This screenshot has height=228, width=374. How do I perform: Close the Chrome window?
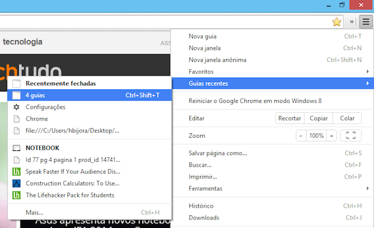click(x=361, y=5)
